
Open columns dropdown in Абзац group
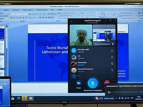pyautogui.click(x=52, y=18)
